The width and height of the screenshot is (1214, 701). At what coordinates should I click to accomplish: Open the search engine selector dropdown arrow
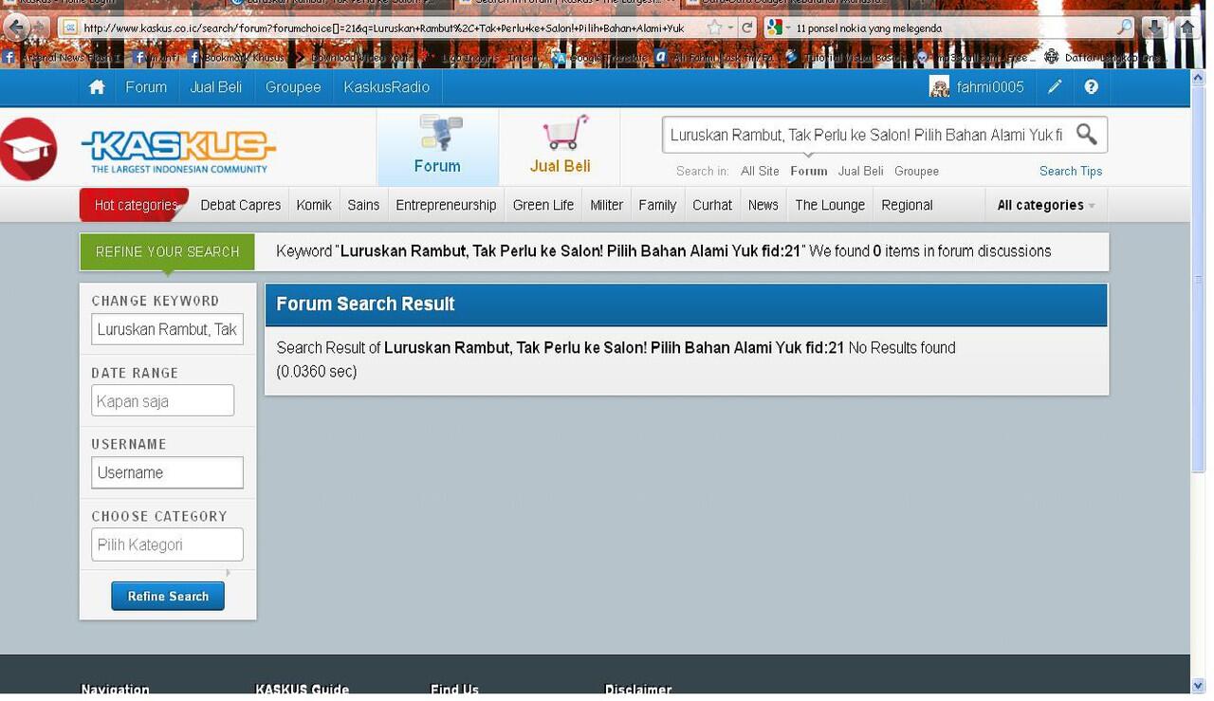(788, 28)
